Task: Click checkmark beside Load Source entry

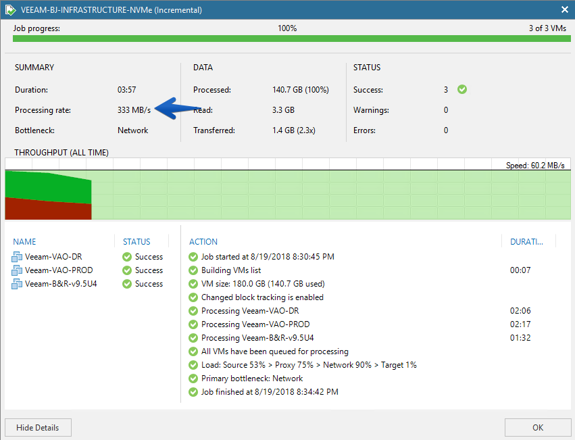Action: pos(193,365)
